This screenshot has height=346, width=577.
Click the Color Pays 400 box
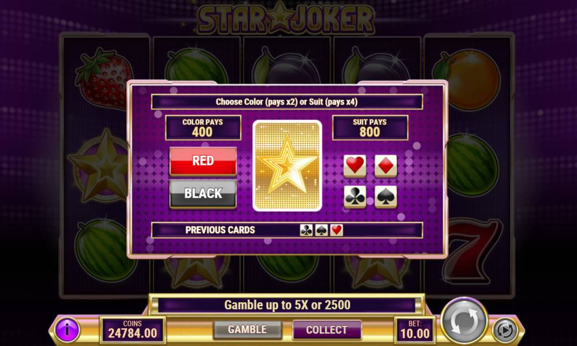[x=203, y=127]
